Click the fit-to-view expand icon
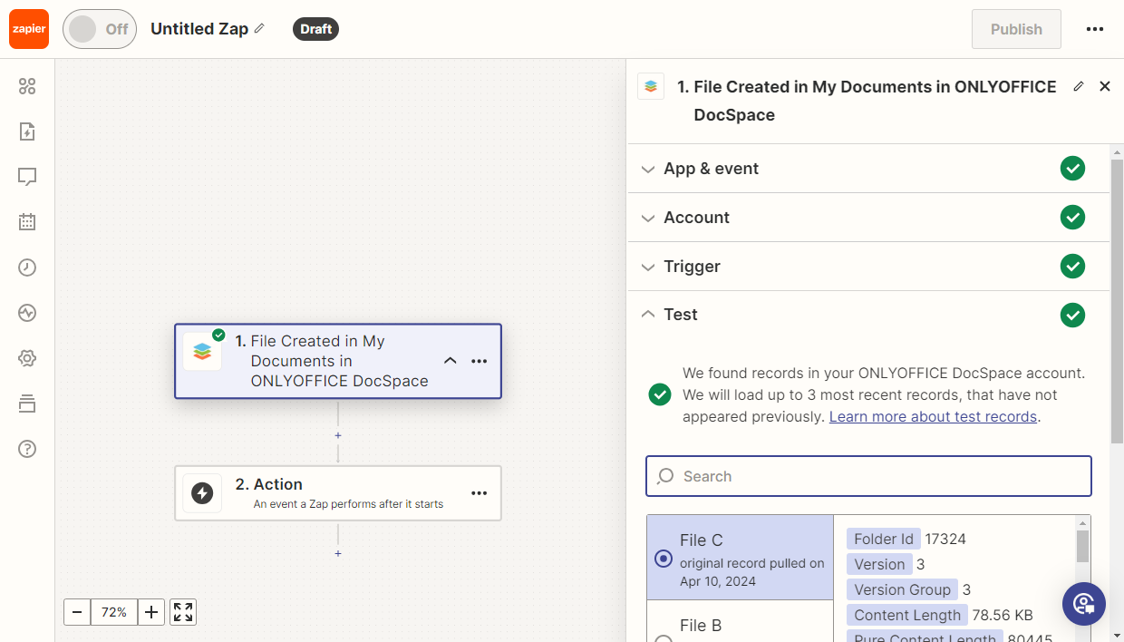This screenshot has width=1124, height=642. point(183,612)
